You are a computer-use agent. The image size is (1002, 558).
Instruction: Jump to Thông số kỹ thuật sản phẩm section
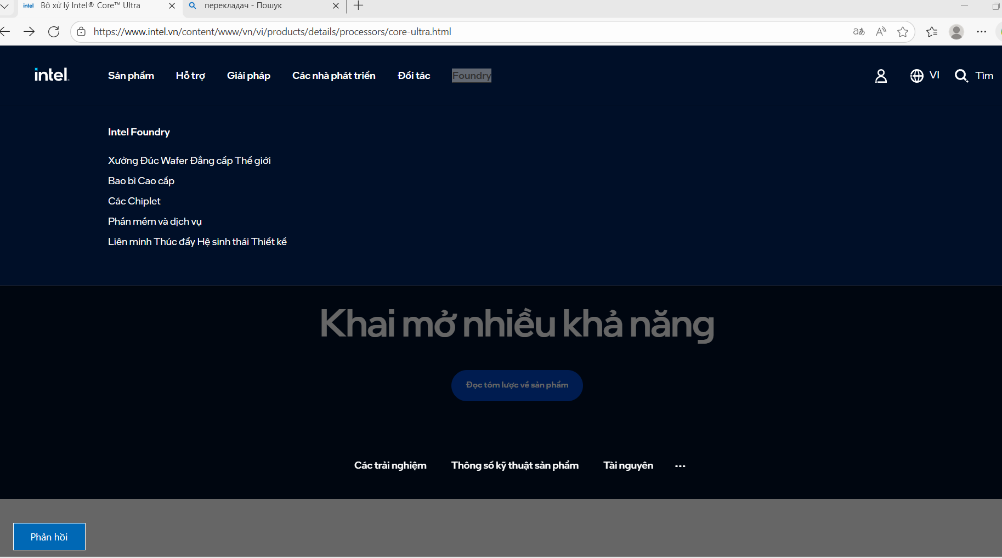coord(515,465)
